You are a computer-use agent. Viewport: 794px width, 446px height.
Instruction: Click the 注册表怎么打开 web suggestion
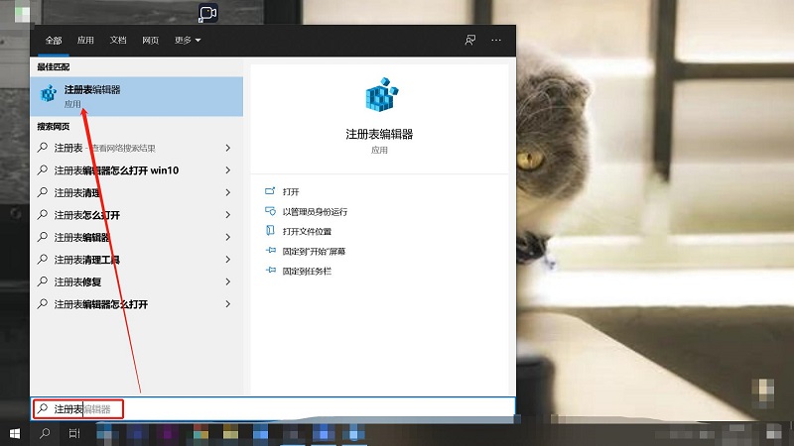(87, 215)
